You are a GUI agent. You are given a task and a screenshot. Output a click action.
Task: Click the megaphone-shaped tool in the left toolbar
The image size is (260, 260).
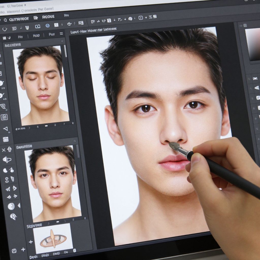7,159
